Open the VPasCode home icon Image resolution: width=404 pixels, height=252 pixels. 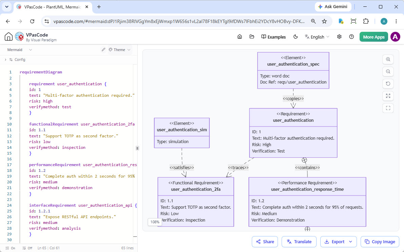tap(8, 37)
